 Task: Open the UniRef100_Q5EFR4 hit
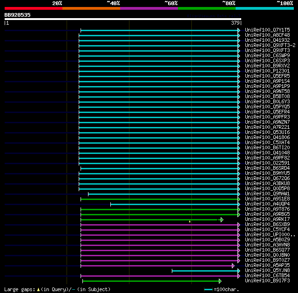267,112
